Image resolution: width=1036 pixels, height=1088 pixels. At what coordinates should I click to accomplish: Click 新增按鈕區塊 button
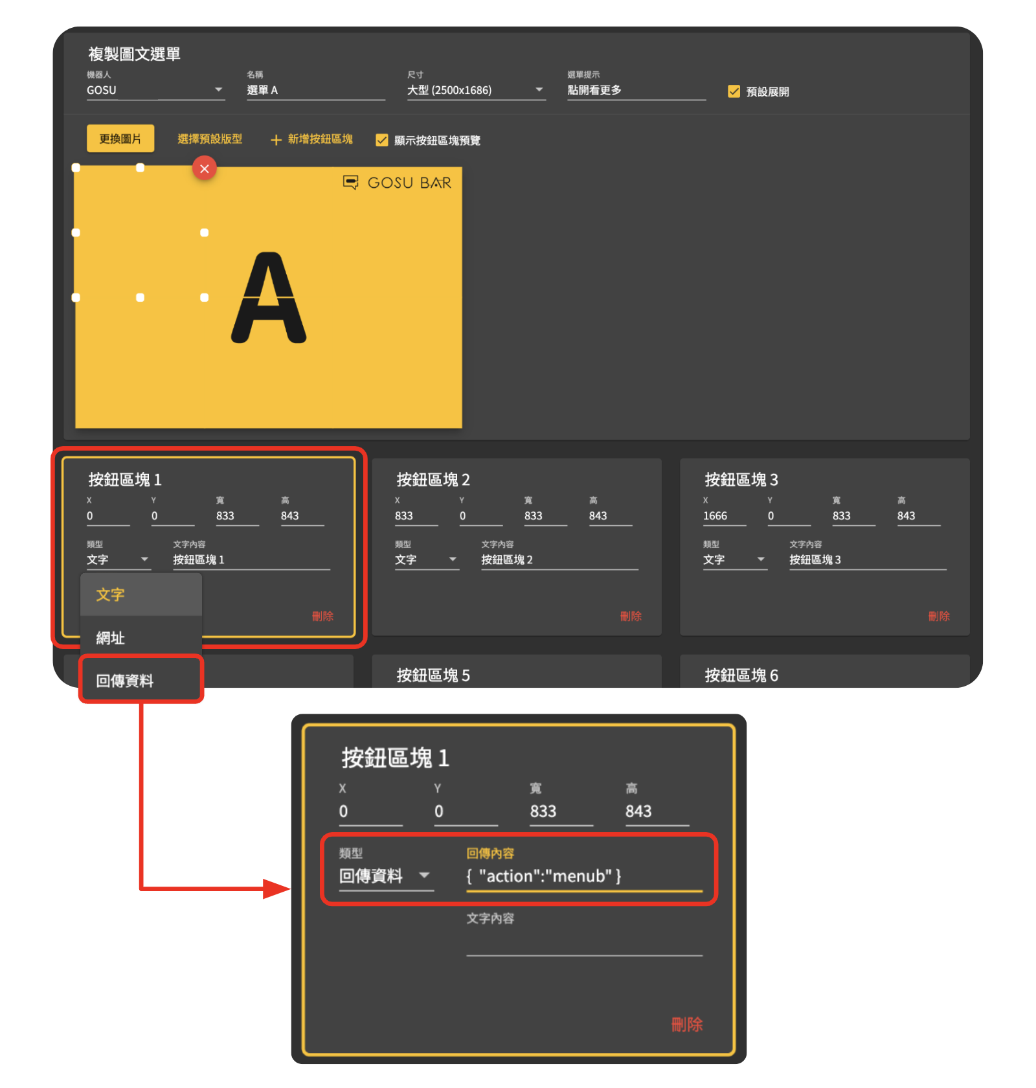[311, 139]
